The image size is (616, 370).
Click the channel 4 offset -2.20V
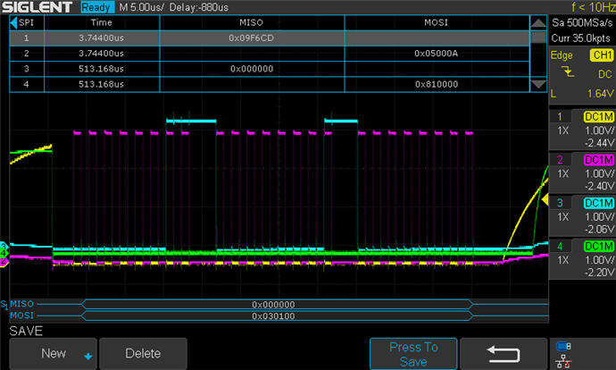pos(599,273)
